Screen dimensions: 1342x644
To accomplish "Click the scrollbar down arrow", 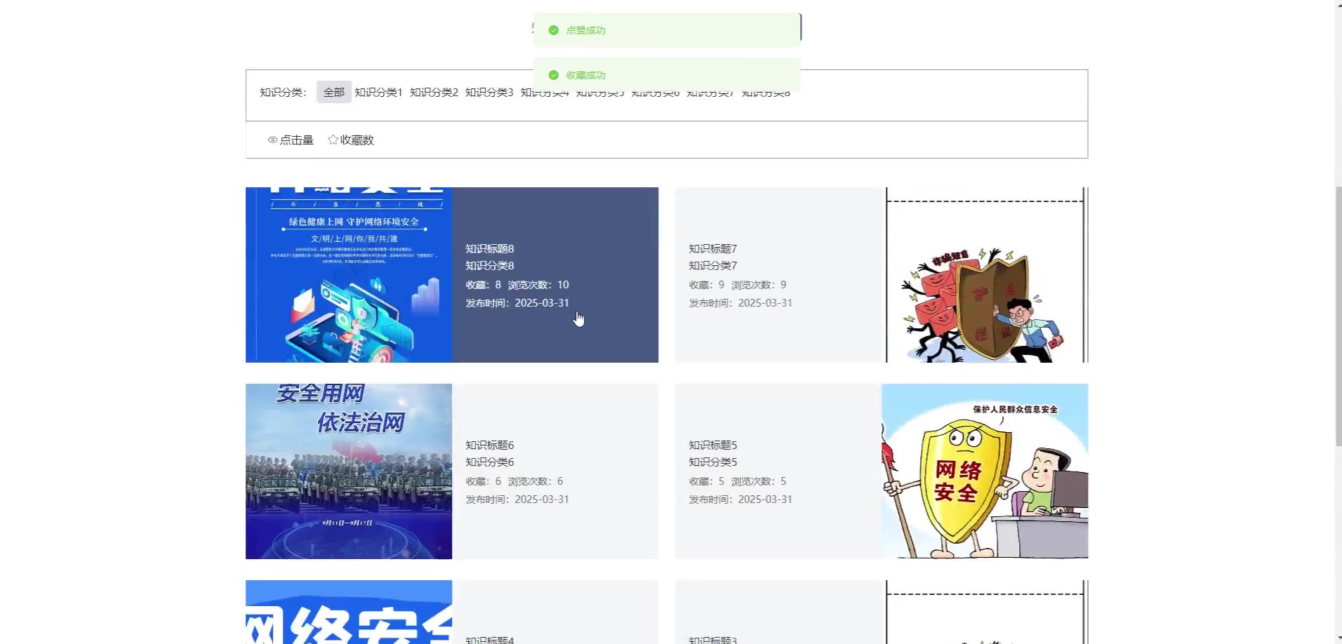I will (1338, 639).
